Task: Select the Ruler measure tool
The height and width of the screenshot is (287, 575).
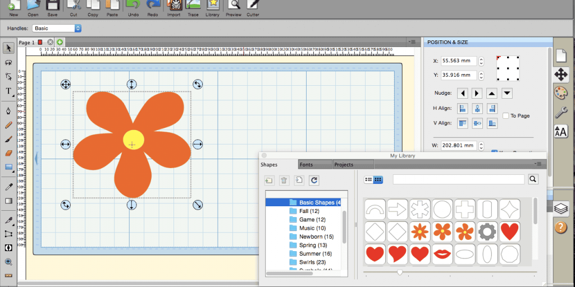Action: tap(8, 275)
